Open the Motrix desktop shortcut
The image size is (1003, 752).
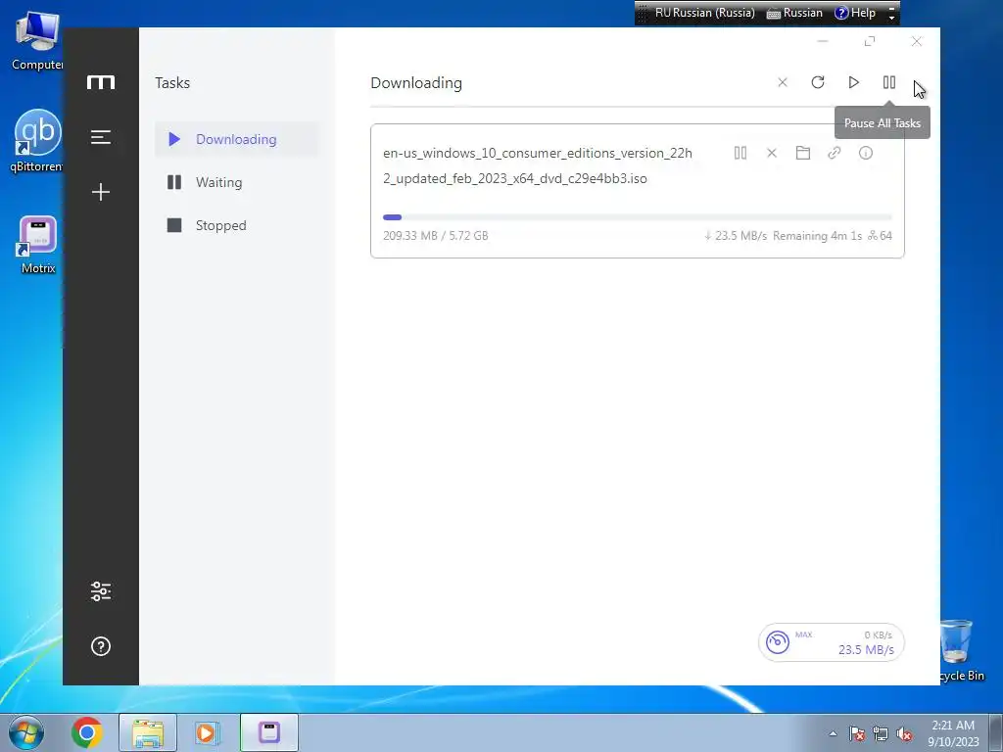38,245
